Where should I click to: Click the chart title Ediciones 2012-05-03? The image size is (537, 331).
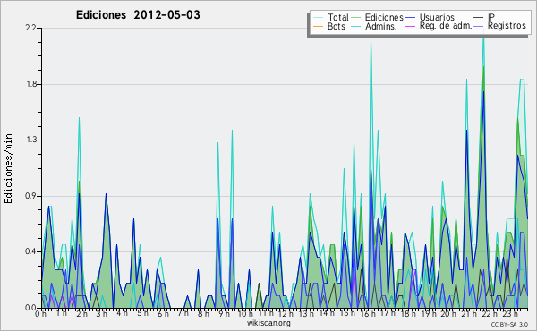138,15
